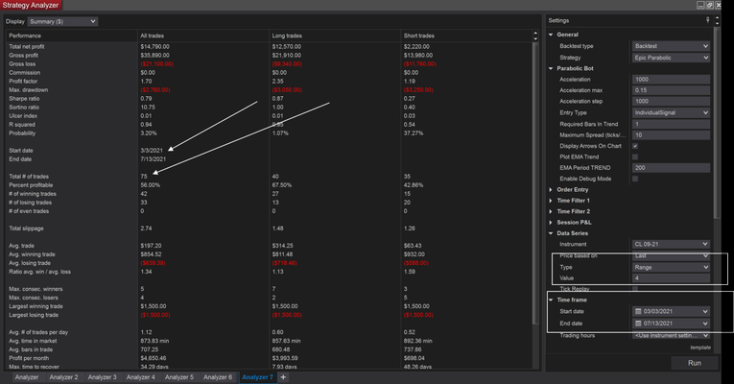Open calendar picker for Start date

tap(638, 312)
